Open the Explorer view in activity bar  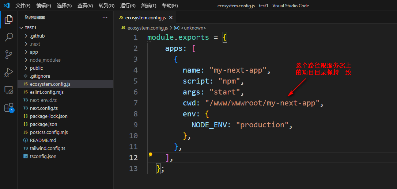coord(9,20)
